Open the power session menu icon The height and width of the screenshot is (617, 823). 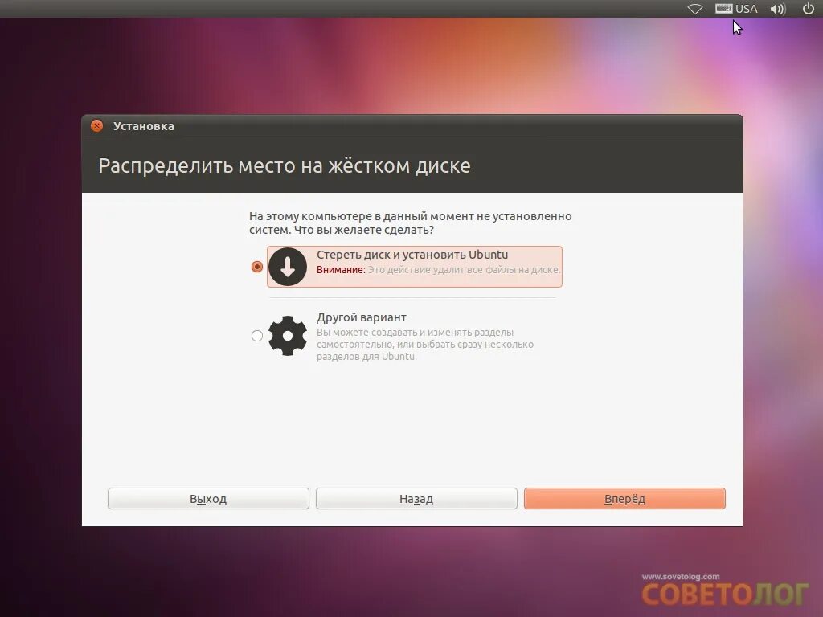tap(809, 8)
